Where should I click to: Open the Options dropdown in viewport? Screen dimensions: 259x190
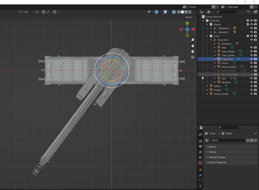(x=190, y=17)
